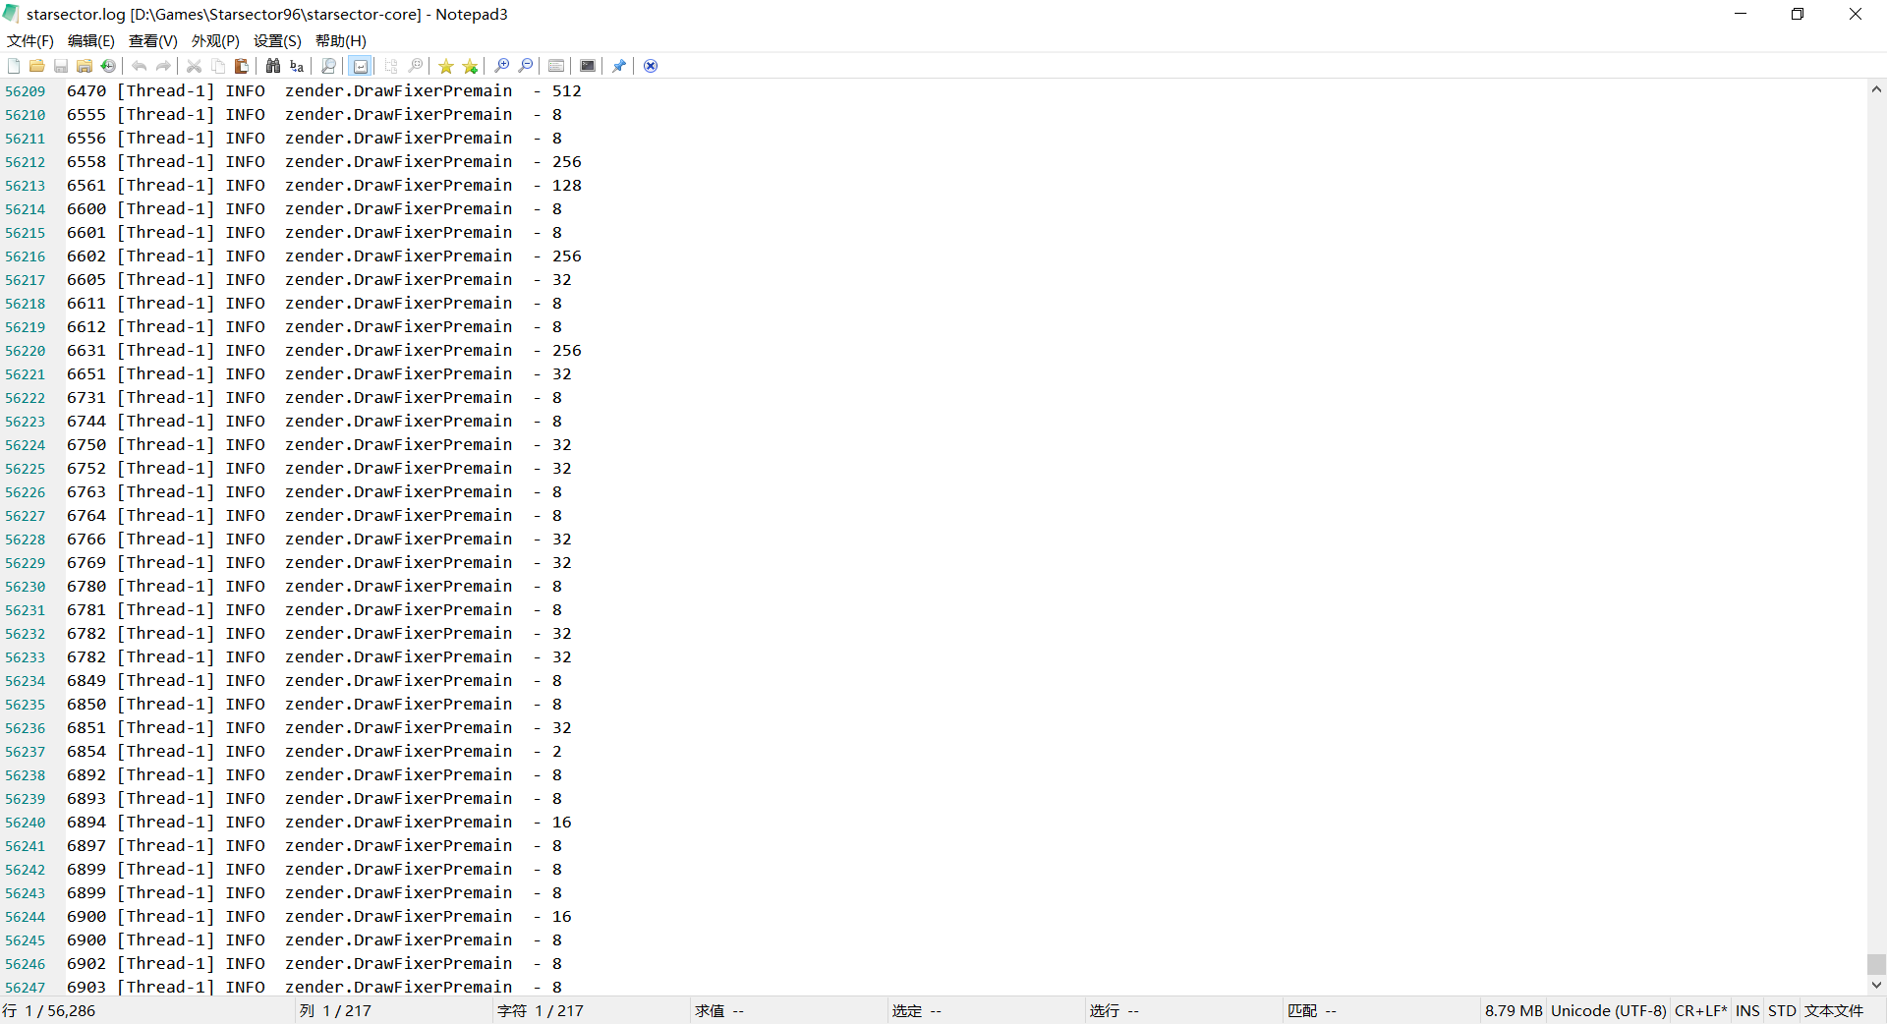Click the Paste clipboard icon
Screen dimensions: 1887x1024
[x=241, y=66]
